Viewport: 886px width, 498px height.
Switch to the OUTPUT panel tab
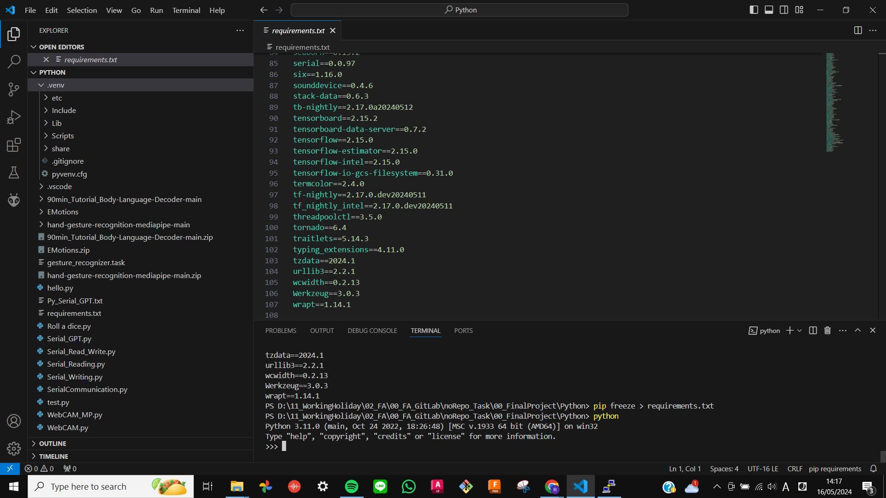322,331
